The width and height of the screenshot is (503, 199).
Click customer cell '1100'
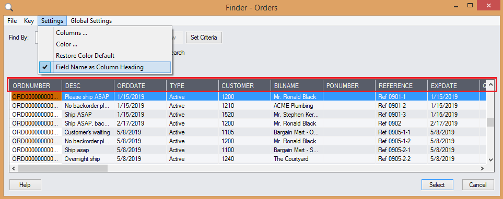coord(245,150)
